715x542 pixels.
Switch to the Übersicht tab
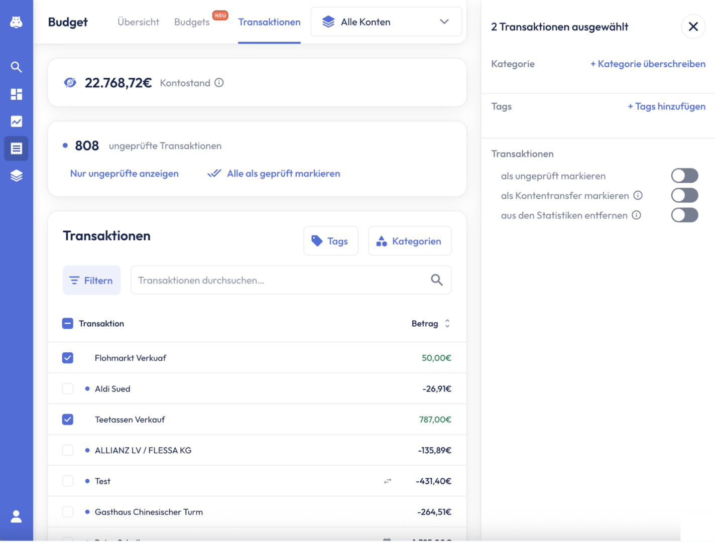pyautogui.click(x=138, y=22)
